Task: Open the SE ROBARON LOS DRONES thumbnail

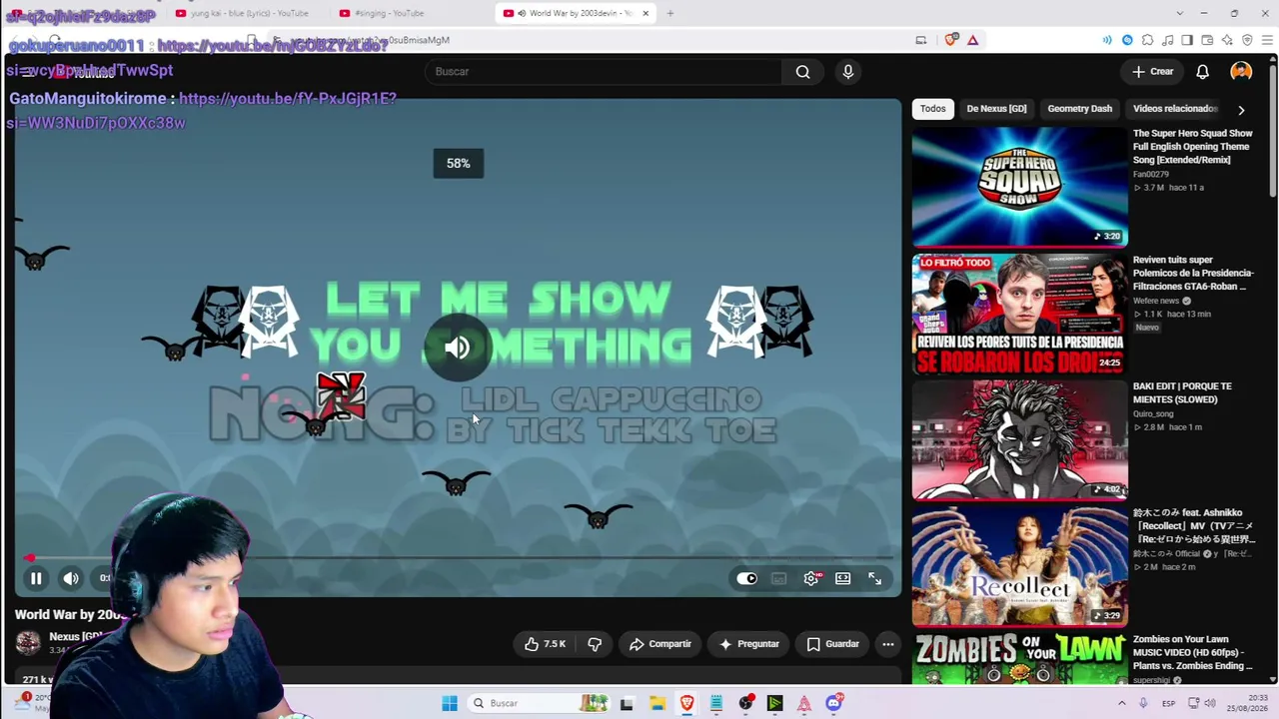Action: [x=1019, y=314]
